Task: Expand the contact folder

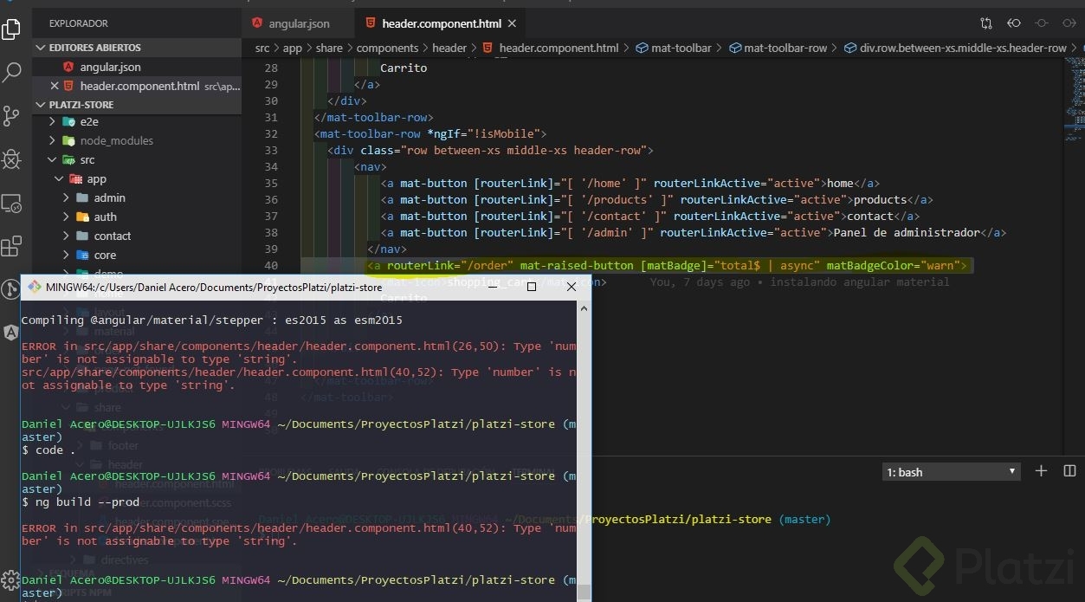Action: pos(66,236)
